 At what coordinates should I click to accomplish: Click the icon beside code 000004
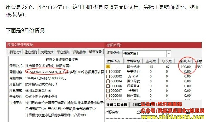point(108,81)
